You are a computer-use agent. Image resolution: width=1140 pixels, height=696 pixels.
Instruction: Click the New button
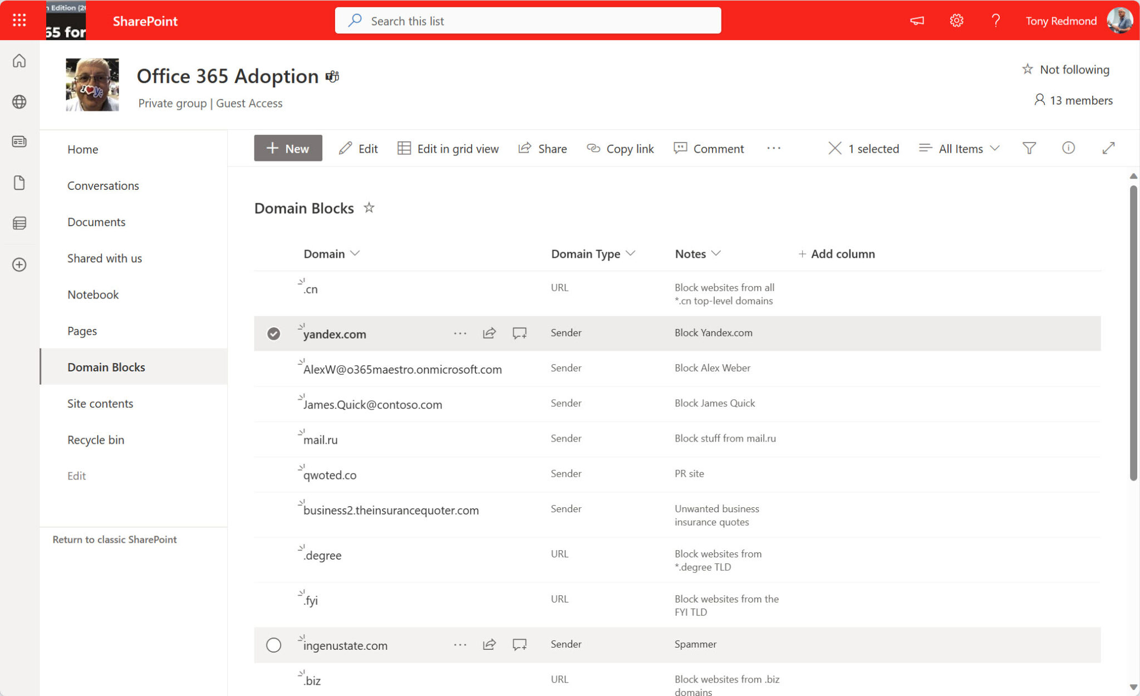pyautogui.click(x=288, y=148)
